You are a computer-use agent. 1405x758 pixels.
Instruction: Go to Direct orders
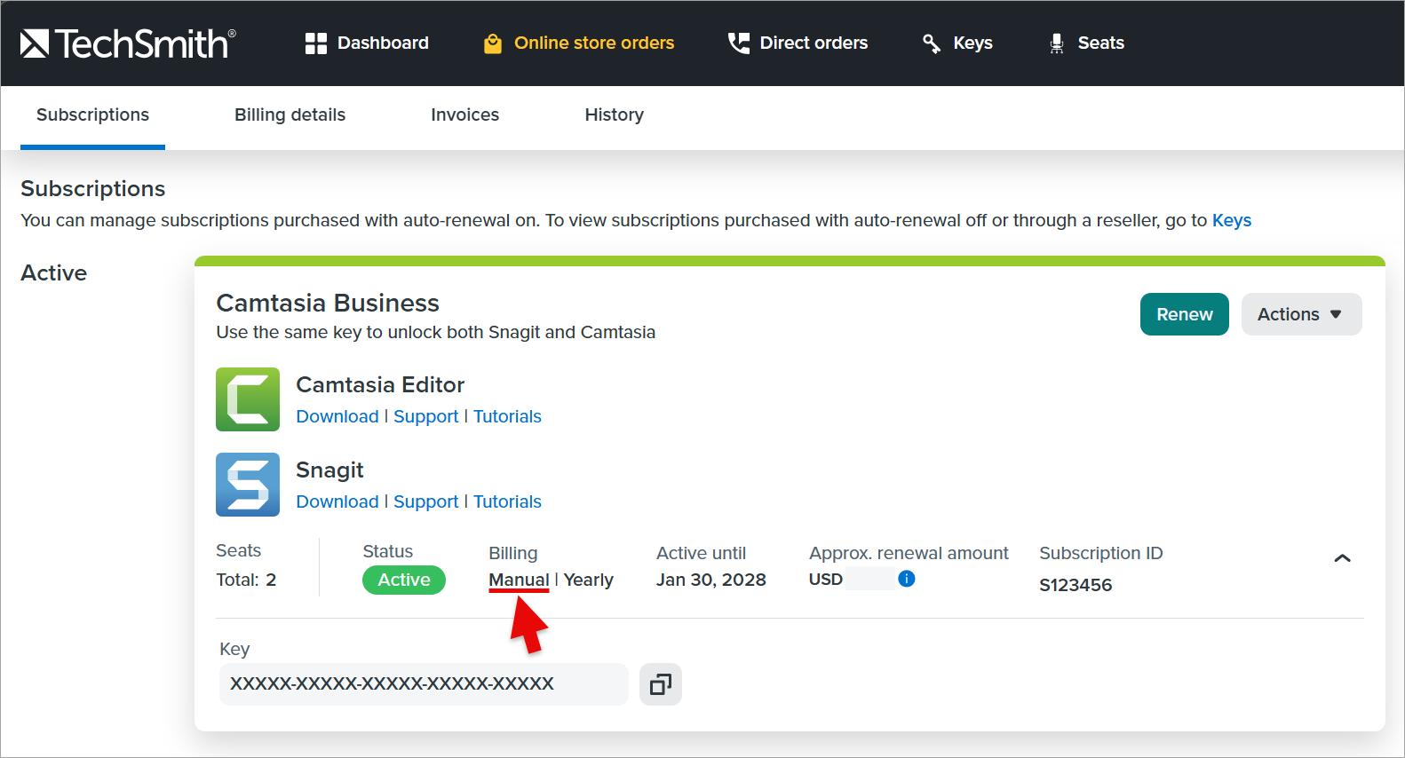coord(798,43)
